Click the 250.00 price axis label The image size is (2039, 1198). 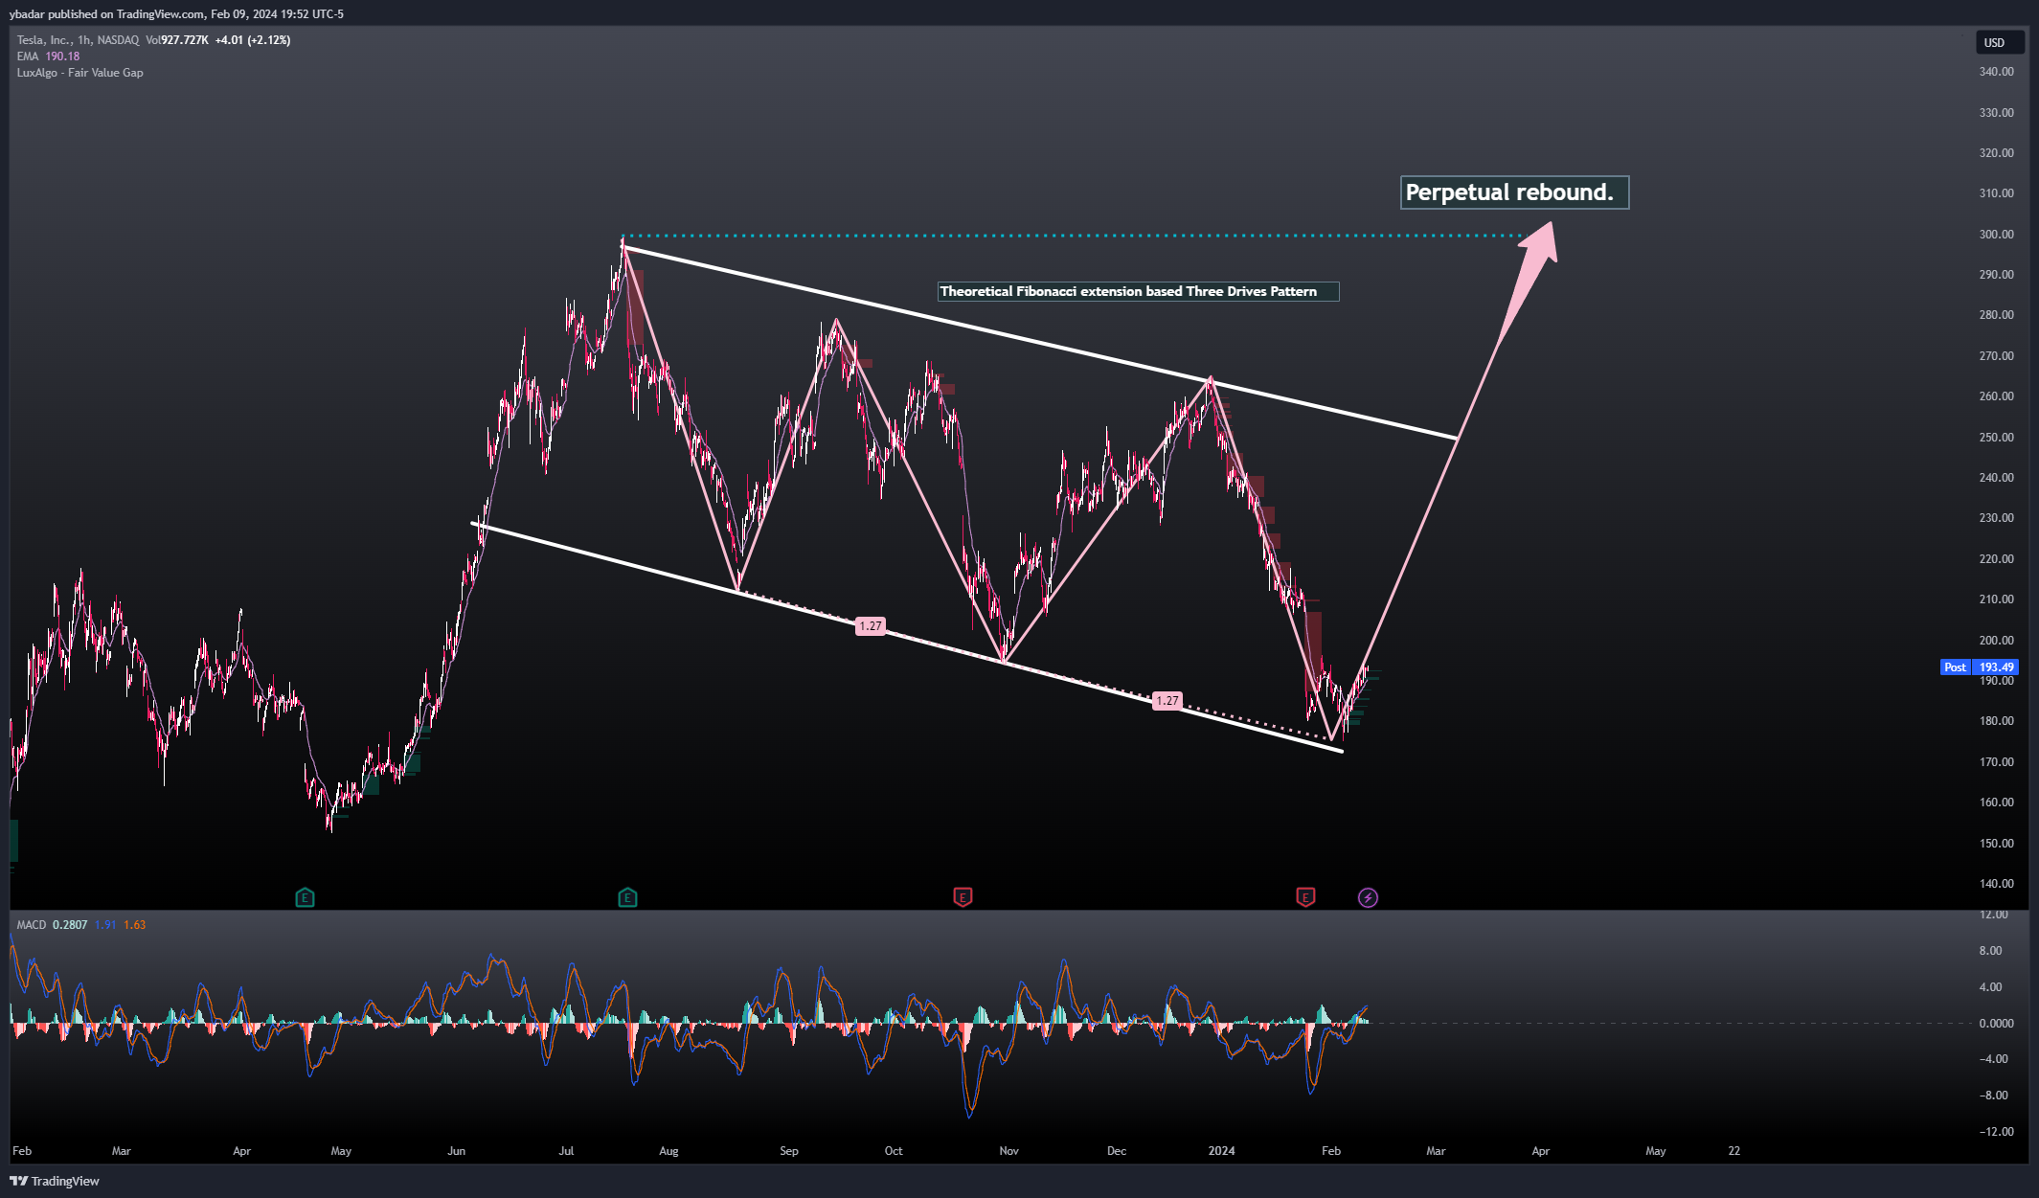1997,438
